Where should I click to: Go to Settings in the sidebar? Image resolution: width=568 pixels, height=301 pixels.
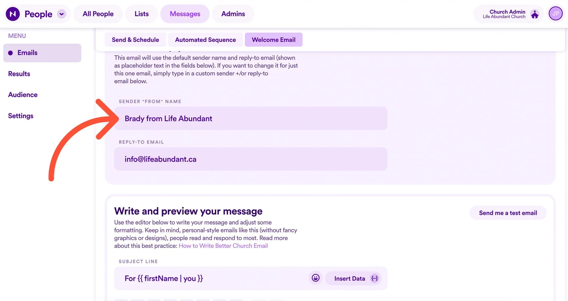point(20,115)
